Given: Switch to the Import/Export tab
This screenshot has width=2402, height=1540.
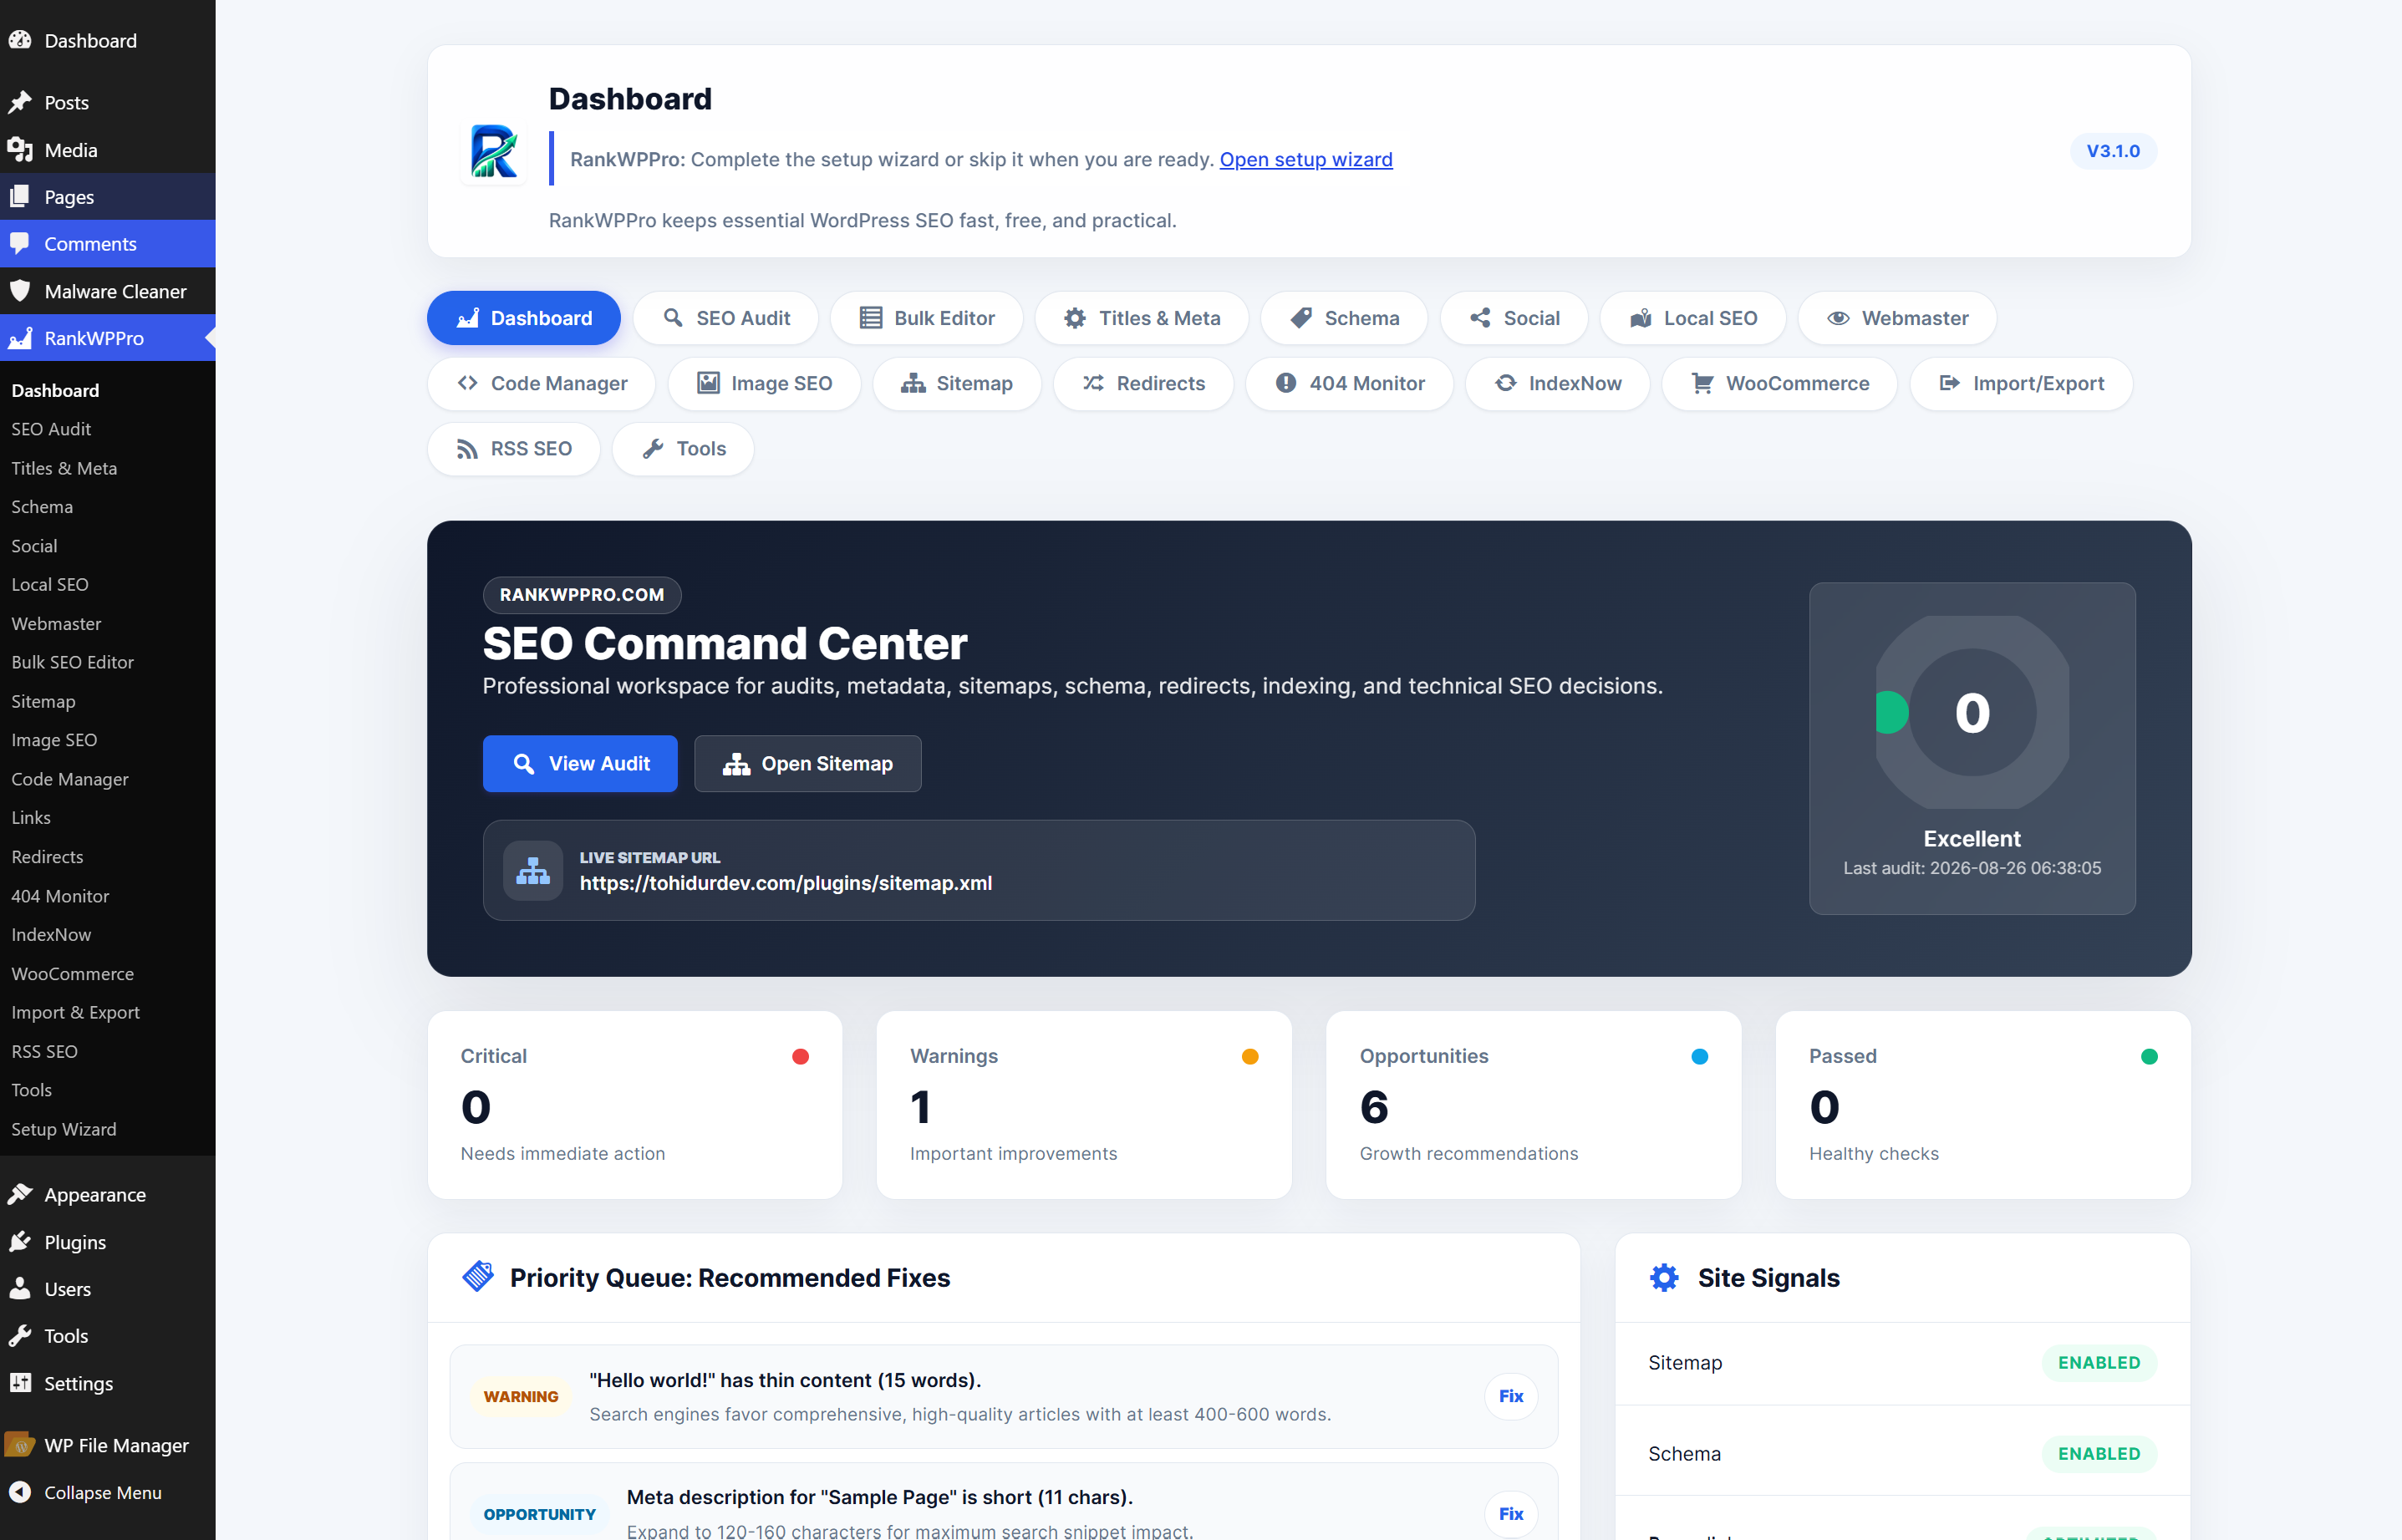Looking at the screenshot, I should point(2021,383).
